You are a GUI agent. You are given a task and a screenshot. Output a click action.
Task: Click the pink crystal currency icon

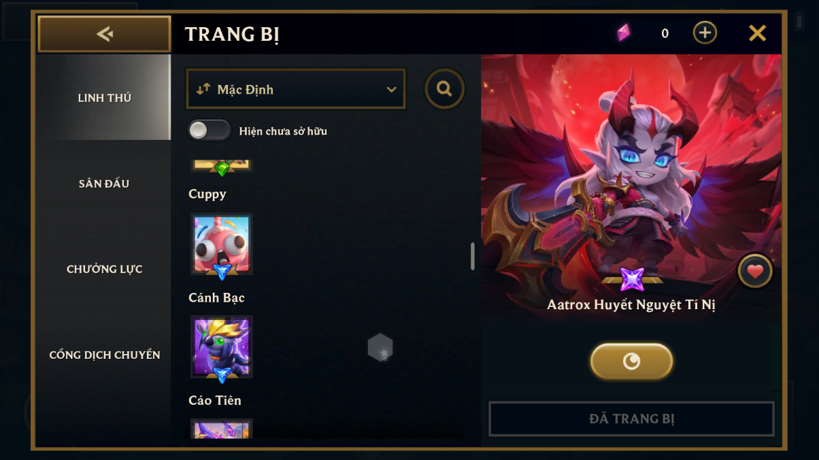(623, 33)
